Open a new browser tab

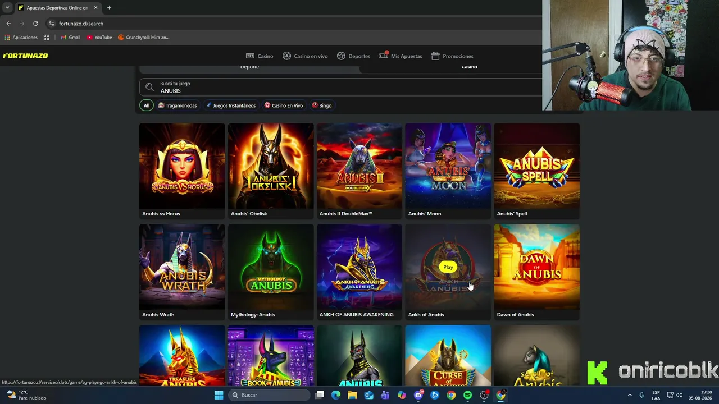[109, 8]
